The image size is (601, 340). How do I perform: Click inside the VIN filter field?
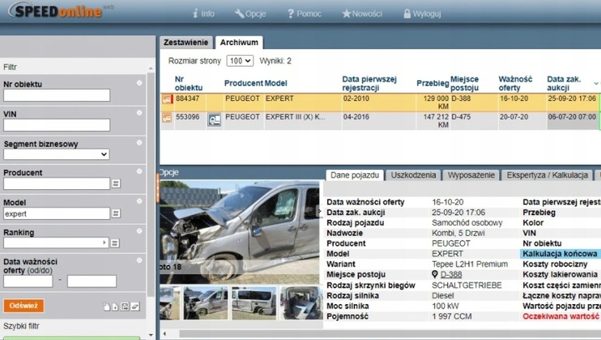57,125
